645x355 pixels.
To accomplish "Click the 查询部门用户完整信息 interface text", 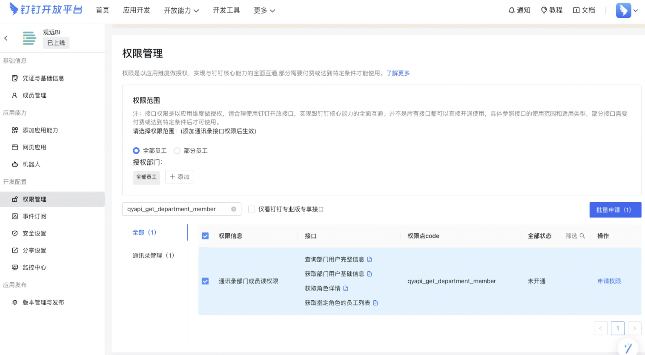I will point(334,259).
